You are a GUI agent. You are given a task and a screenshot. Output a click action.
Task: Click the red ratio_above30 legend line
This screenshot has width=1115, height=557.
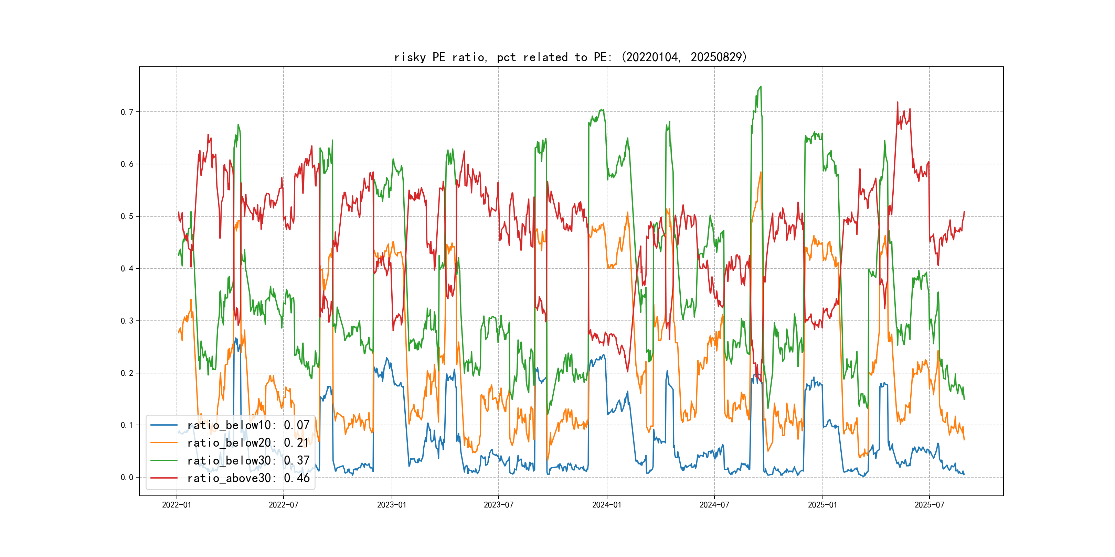pyautogui.click(x=163, y=478)
